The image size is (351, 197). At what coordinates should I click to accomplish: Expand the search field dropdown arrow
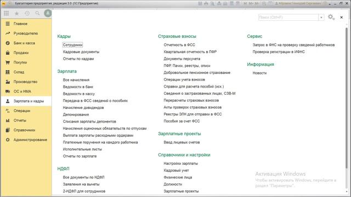[321, 17]
